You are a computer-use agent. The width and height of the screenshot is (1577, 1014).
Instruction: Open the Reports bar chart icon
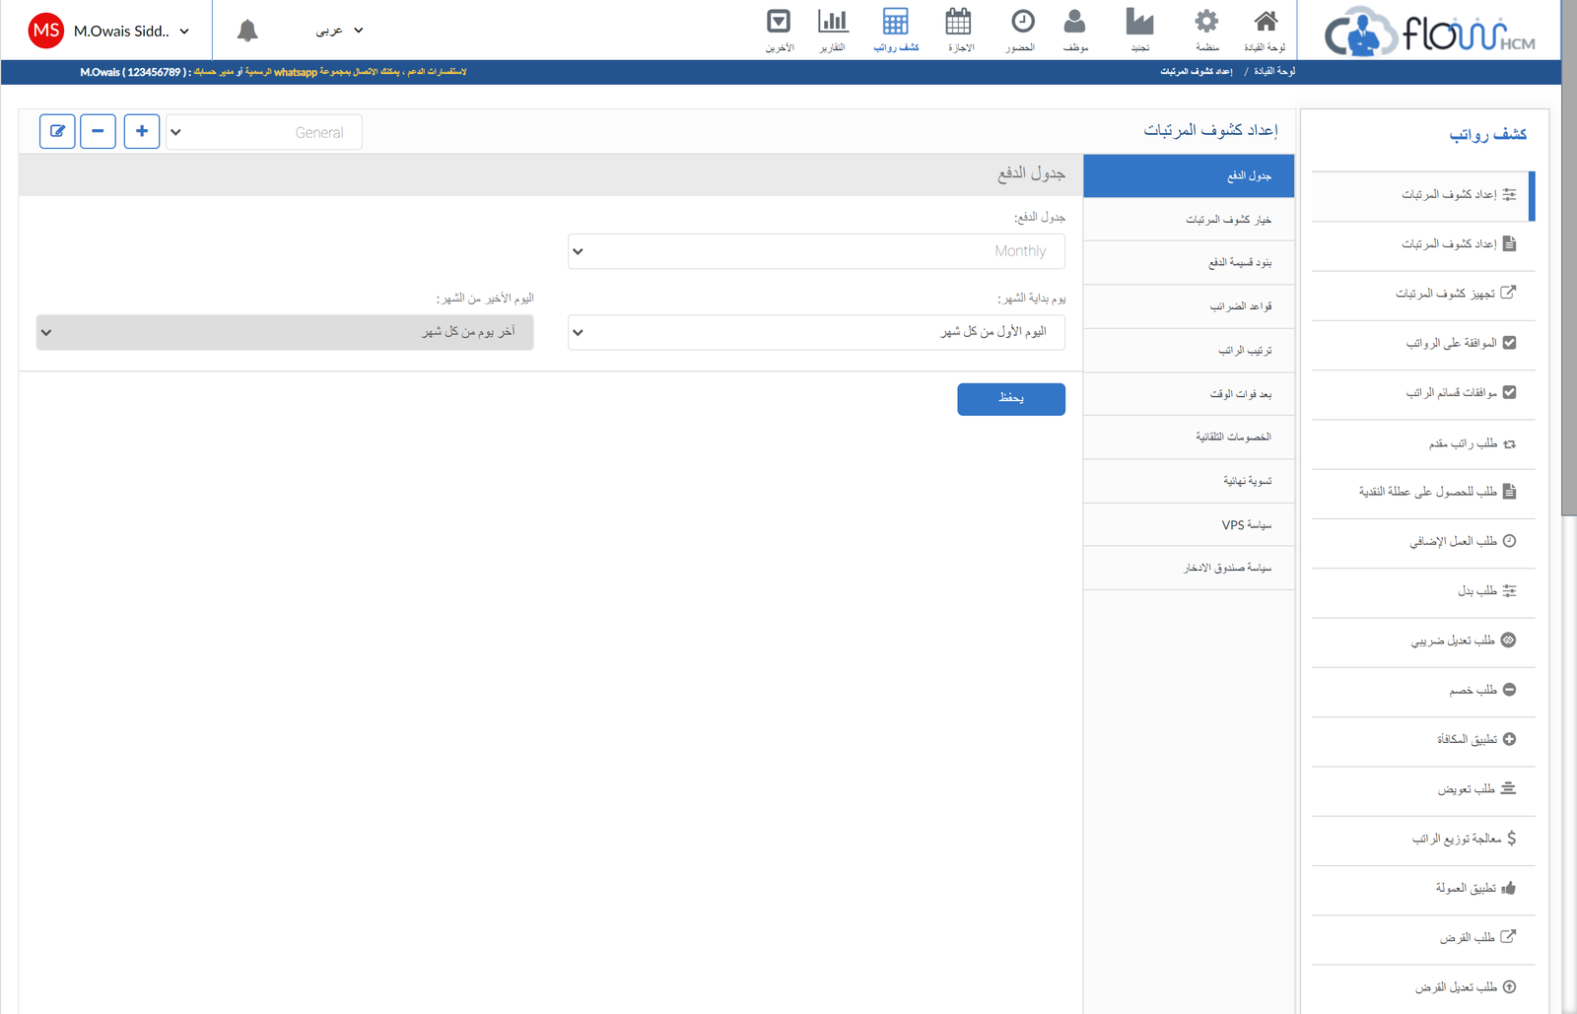[x=833, y=30]
